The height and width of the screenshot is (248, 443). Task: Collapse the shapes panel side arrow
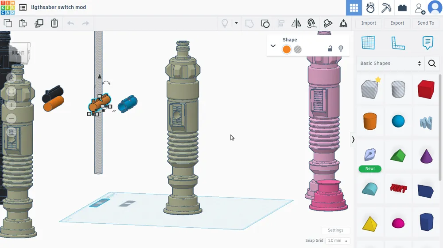pos(353,139)
